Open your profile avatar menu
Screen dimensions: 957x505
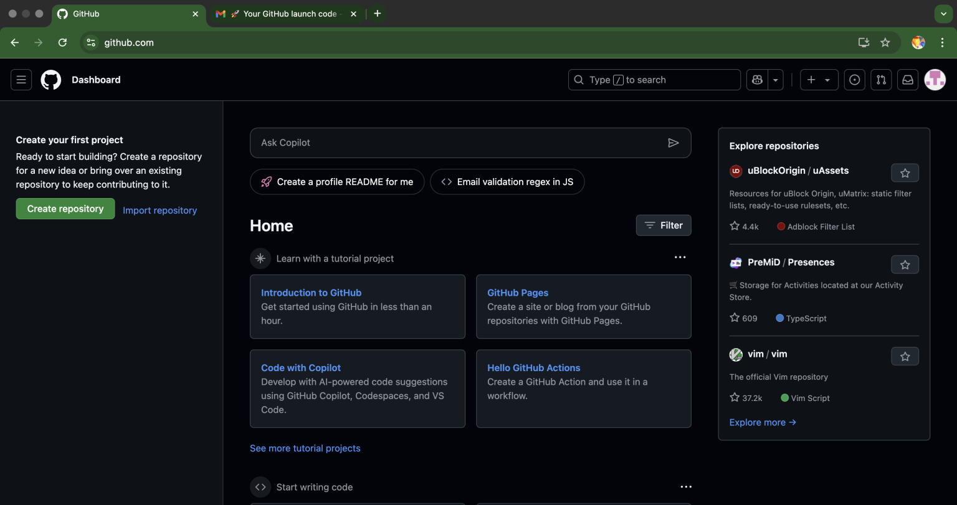pyautogui.click(x=935, y=80)
